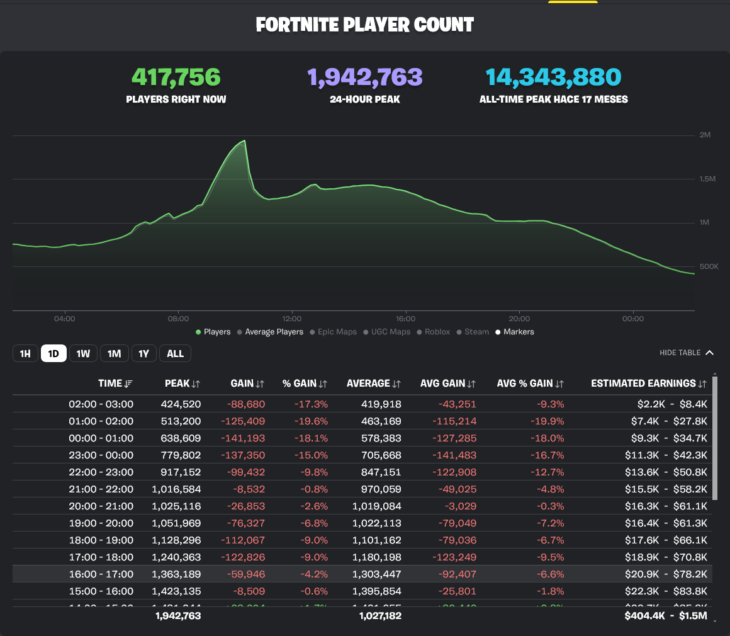Click the 1,942,763 24-hour peak figure
Screen dimensions: 730x636
[365, 77]
